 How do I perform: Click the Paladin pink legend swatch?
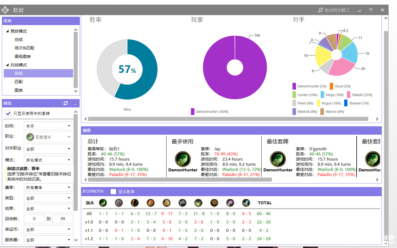click(349, 95)
